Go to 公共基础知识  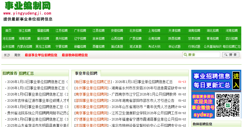(213, 46)
